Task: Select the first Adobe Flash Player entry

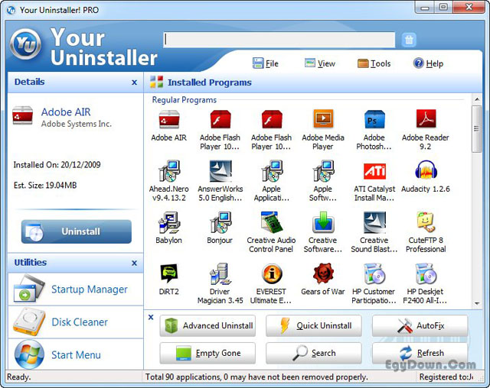Action: tap(220, 119)
